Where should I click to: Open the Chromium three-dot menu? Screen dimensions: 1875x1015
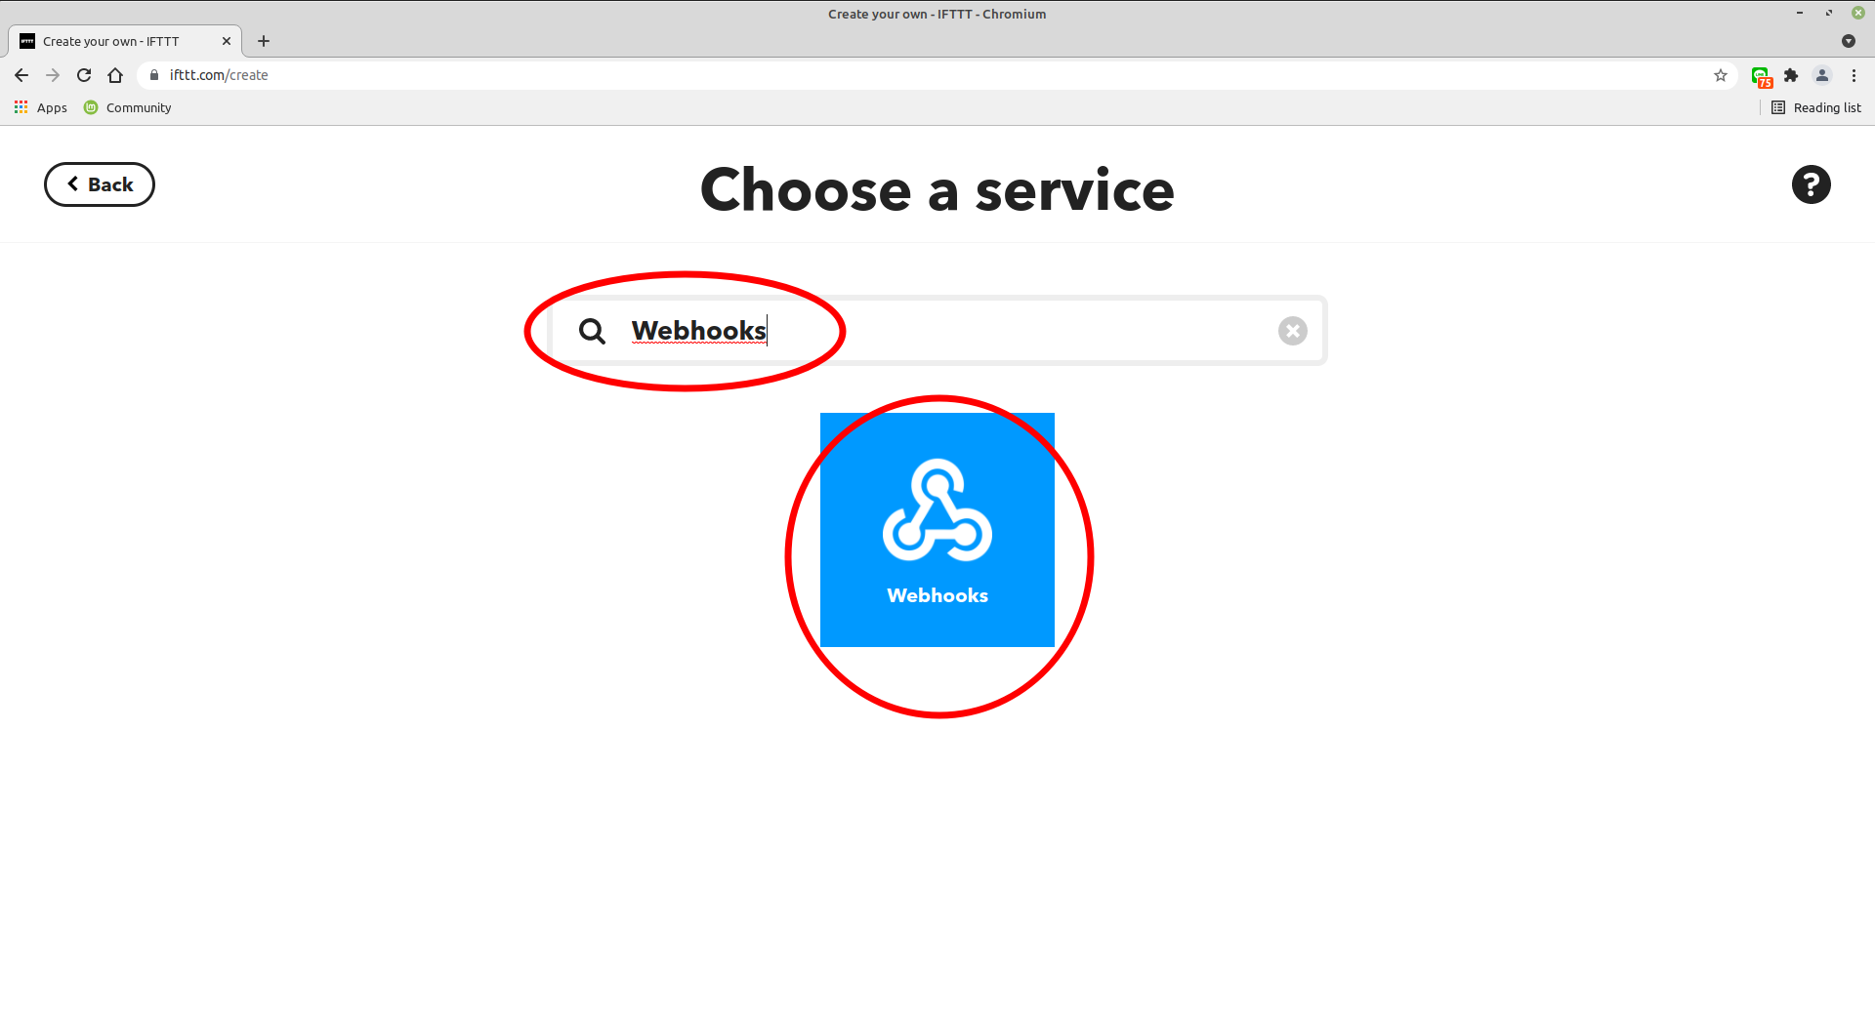point(1854,75)
